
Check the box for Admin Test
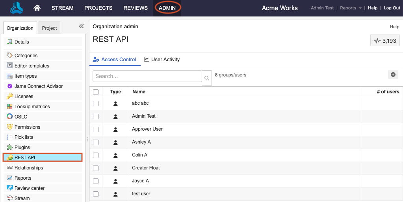tap(96, 116)
